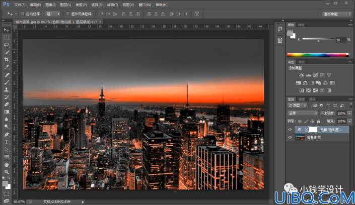Open the layers panel flyout menu
The height and width of the screenshot is (205, 355).
(x=350, y=99)
